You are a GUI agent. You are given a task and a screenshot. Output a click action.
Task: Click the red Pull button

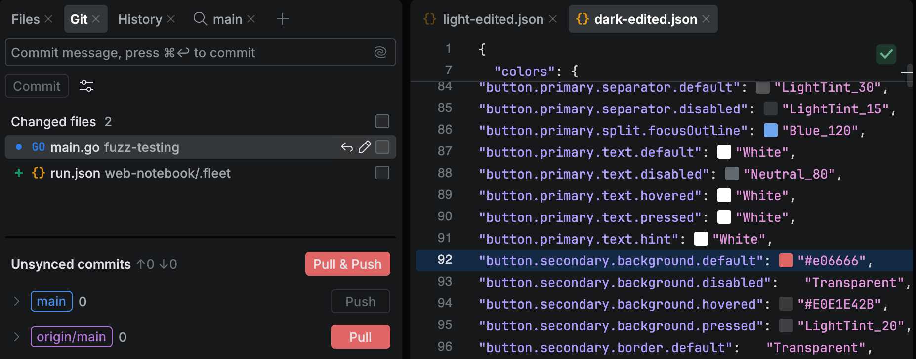(x=360, y=337)
